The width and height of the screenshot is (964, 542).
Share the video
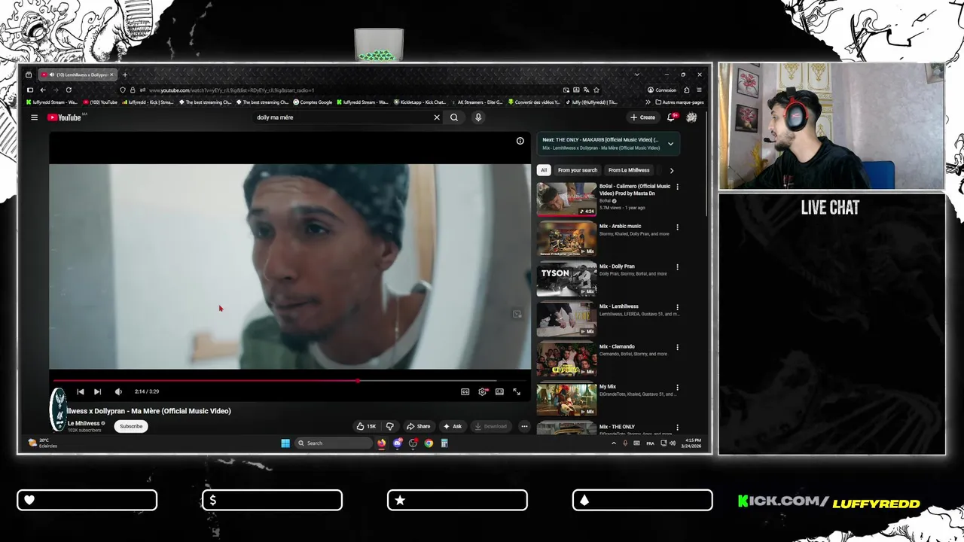[418, 426]
